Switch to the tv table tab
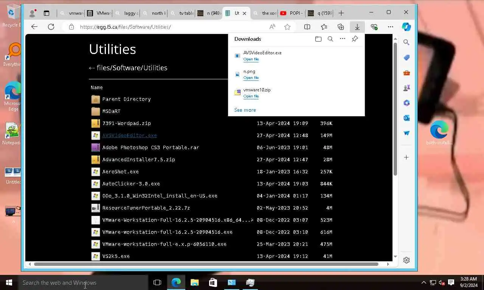This screenshot has height=290, width=484. [181, 13]
